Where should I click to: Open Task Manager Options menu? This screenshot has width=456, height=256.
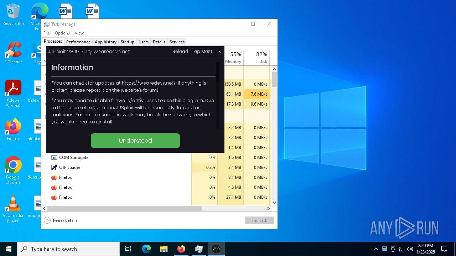coord(62,33)
